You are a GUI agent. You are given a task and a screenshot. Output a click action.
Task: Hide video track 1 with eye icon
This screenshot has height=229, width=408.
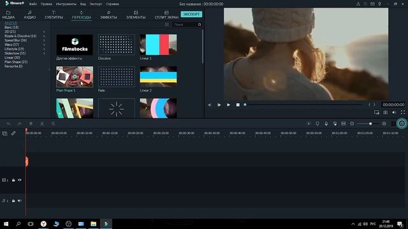click(x=20, y=180)
